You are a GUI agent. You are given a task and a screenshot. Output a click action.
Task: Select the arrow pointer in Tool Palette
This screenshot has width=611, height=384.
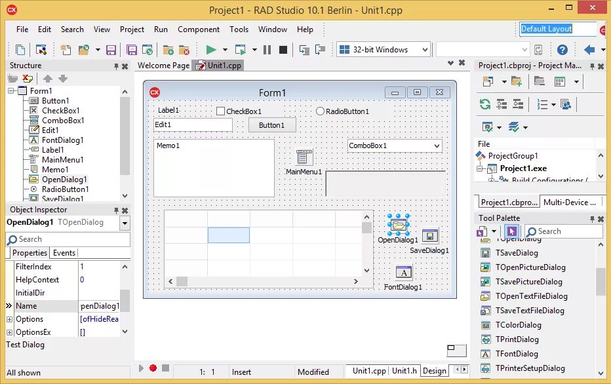tap(511, 232)
